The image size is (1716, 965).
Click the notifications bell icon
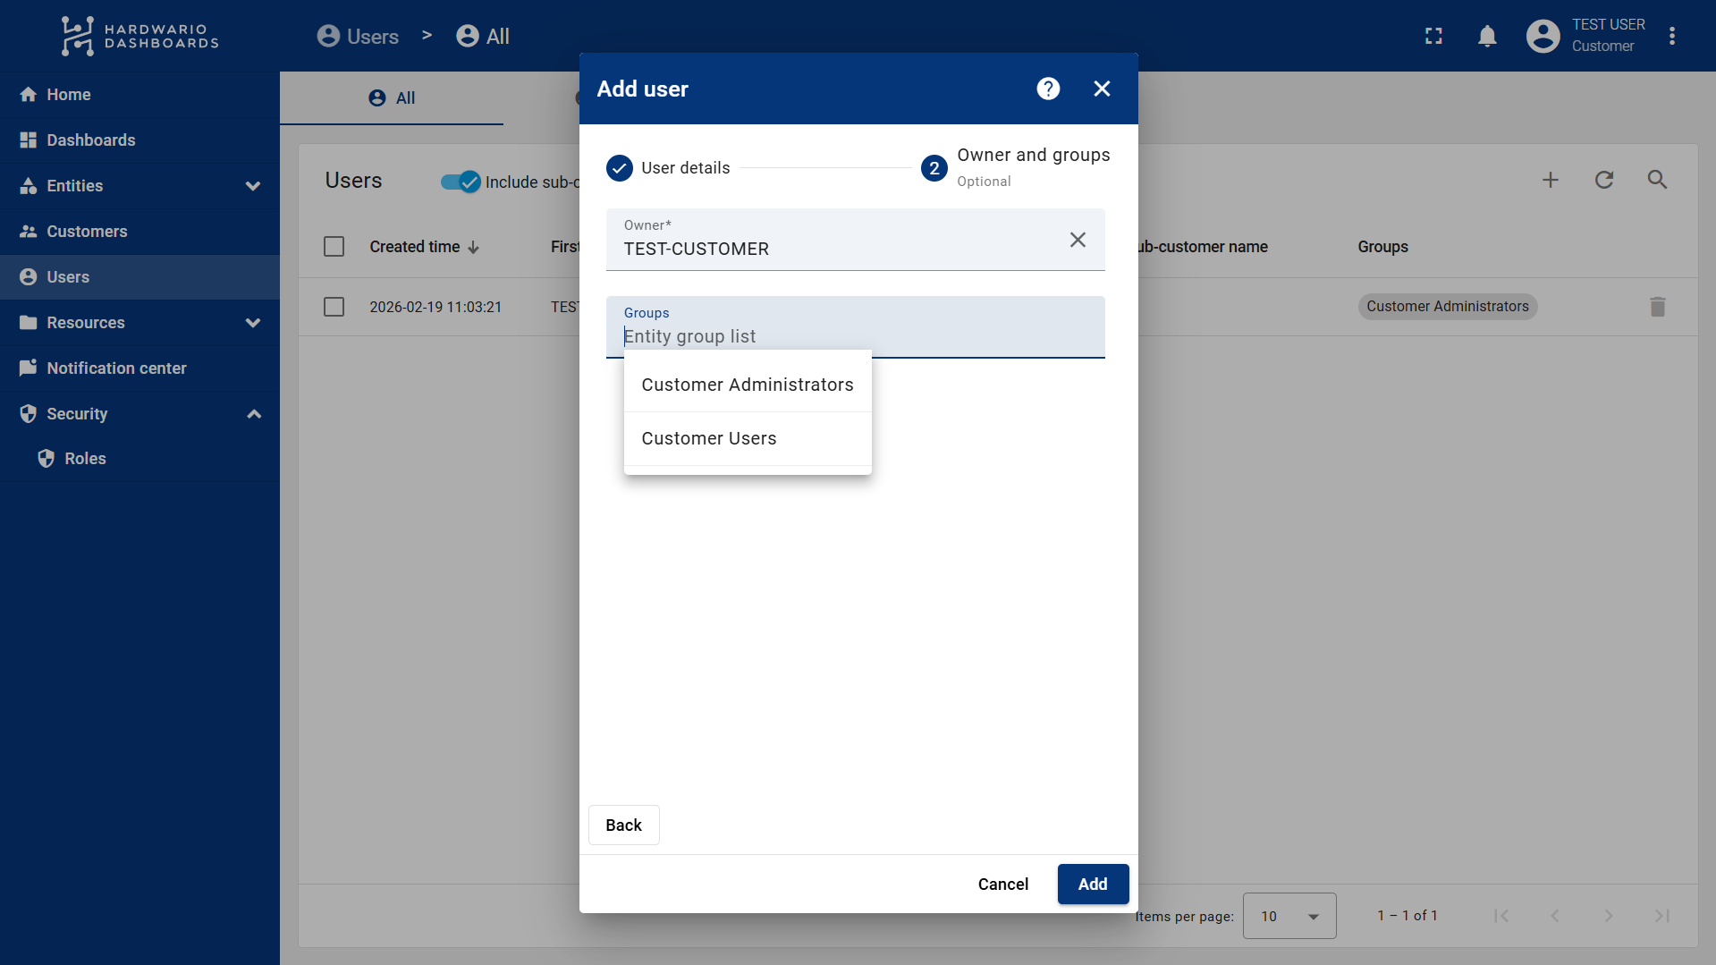coord(1487,36)
